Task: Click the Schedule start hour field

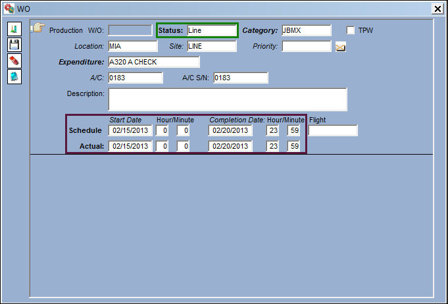Action: point(162,130)
